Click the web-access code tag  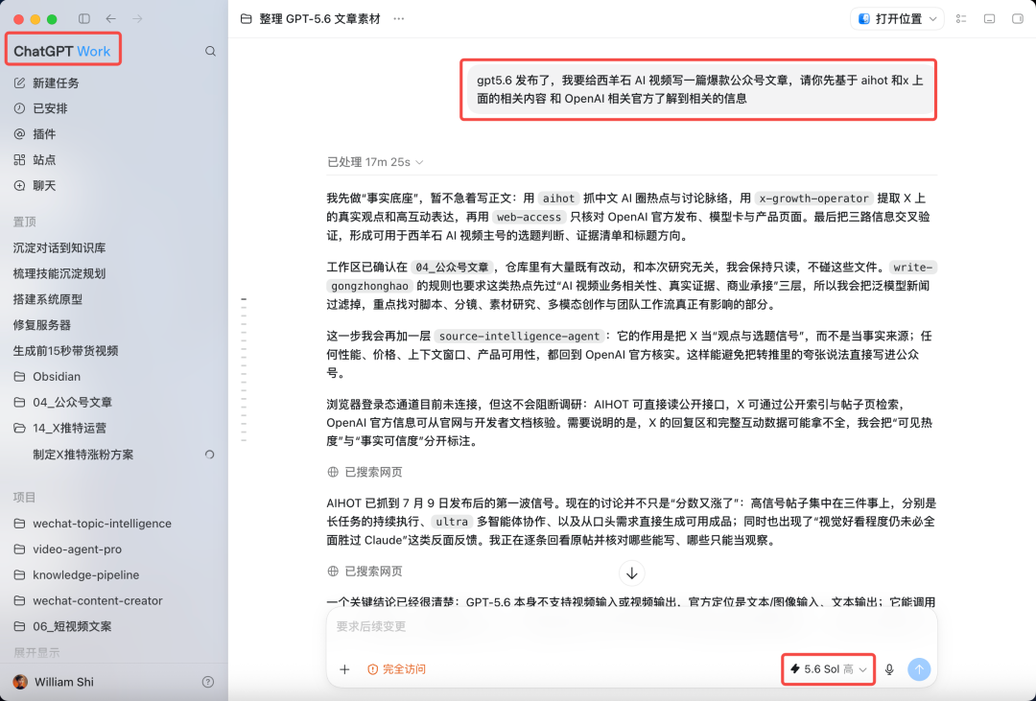click(x=529, y=217)
